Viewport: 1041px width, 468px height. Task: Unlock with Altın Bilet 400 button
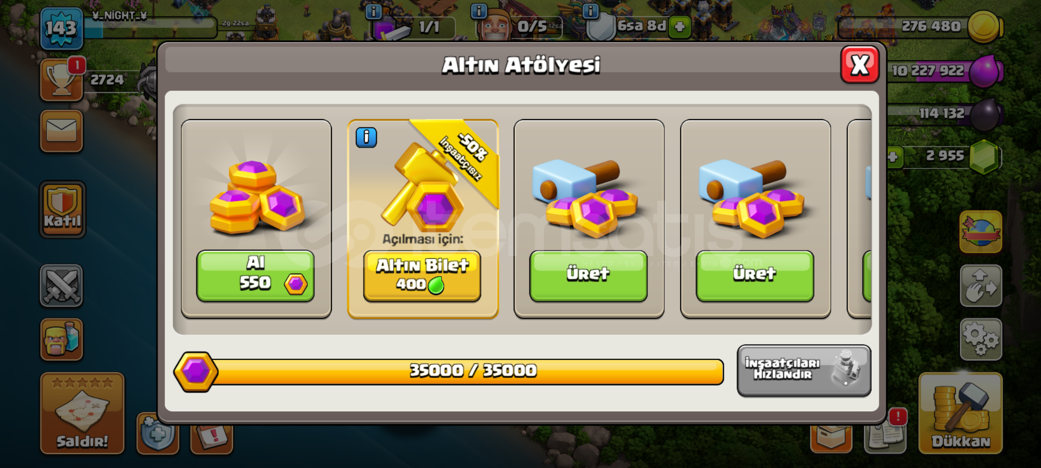pyautogui.click(x=422, y=276)
